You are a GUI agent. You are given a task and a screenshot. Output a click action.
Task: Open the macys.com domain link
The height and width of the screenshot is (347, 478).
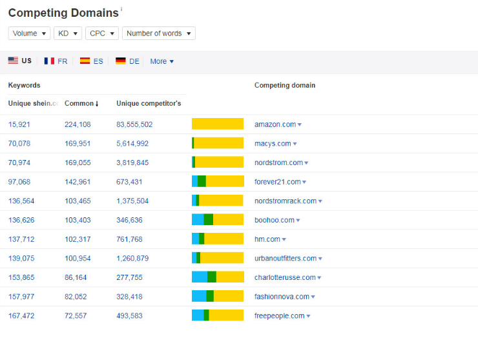coord(273,144)
